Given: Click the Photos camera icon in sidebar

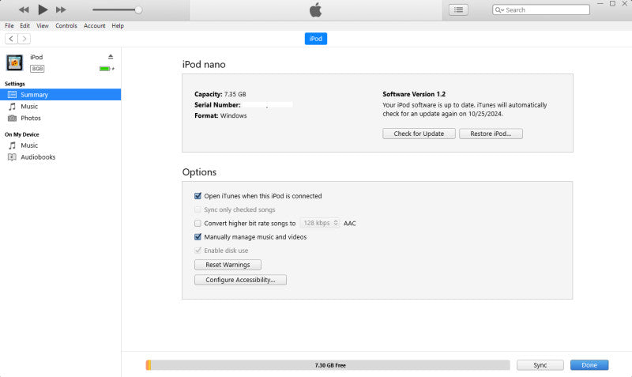Looking at the screenshot, I should click(12, 118).
